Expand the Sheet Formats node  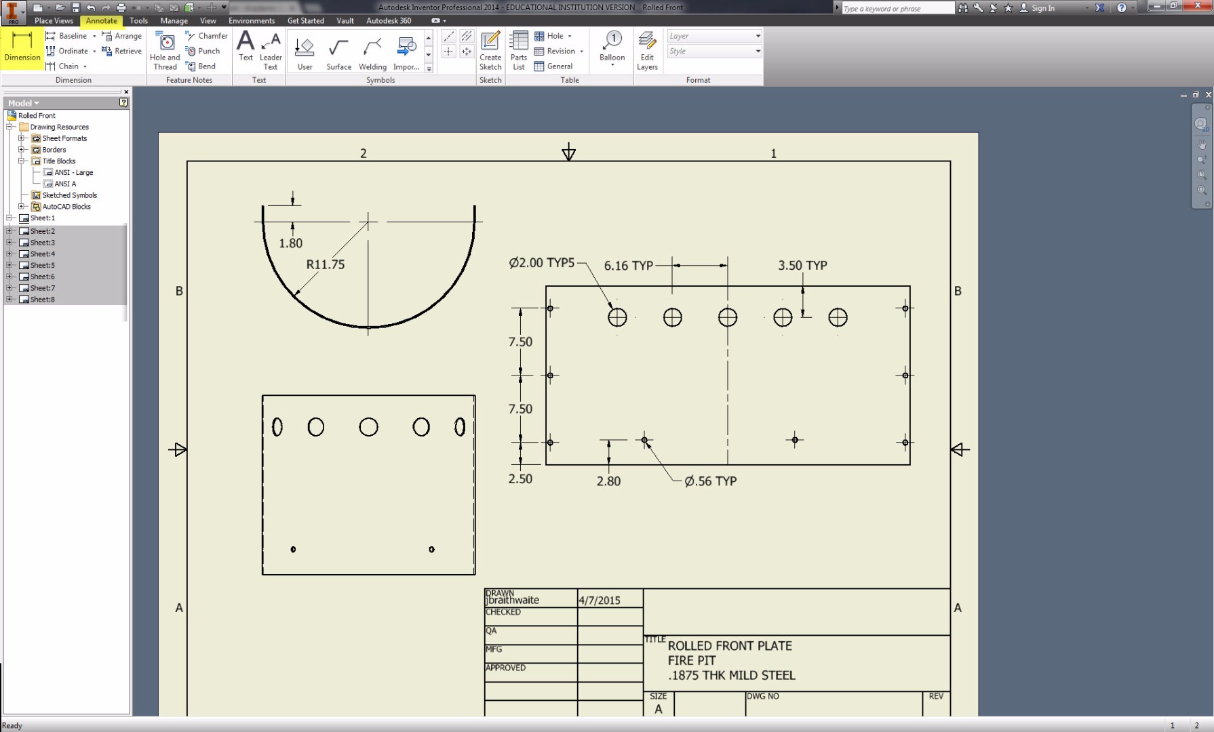22,138
